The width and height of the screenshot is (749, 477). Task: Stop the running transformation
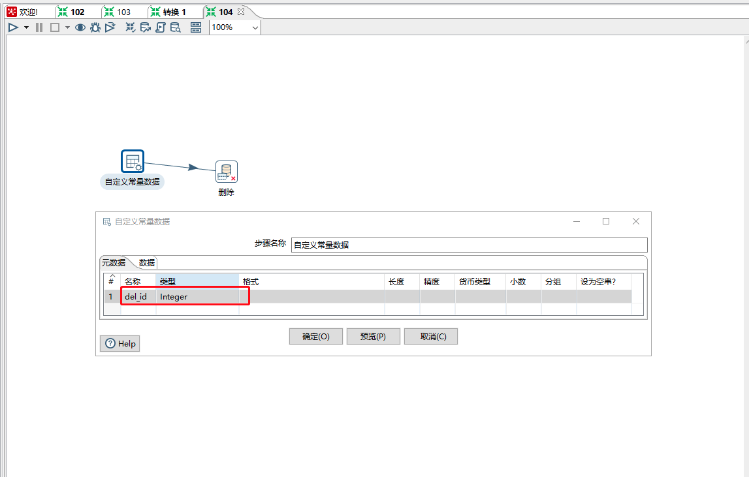55,27
